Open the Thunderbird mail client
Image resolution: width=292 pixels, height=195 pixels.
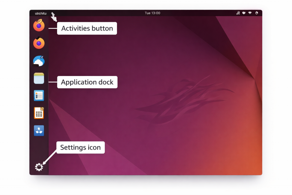click(39, 61)
